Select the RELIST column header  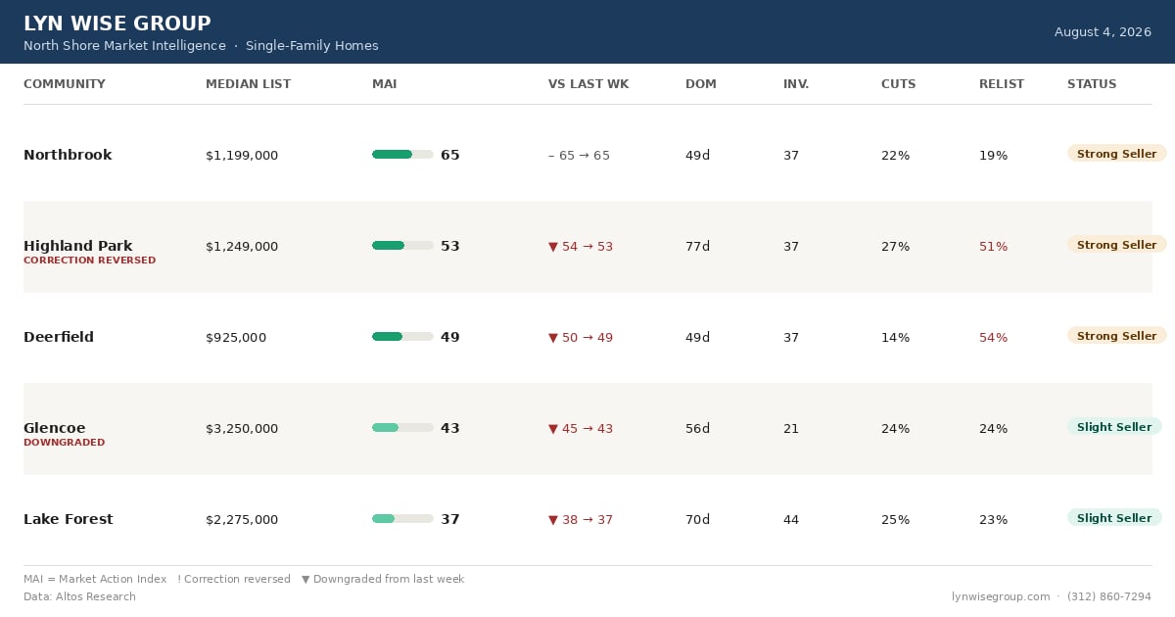tap(1002, 84)
